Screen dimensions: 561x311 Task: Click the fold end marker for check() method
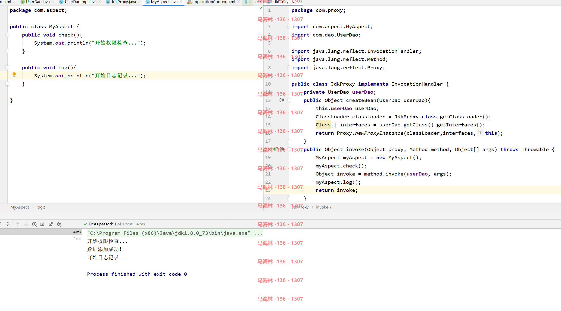[x=7, y=51]
